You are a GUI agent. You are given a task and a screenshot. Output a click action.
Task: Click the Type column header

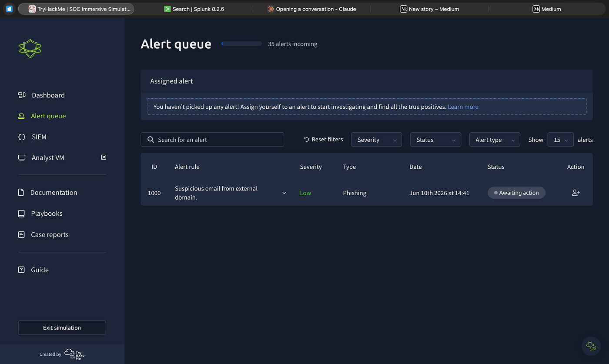pos(349,167)
